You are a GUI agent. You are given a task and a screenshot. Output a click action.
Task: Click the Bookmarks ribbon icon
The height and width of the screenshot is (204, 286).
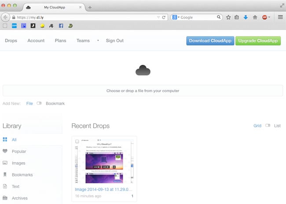pyautogui.click(x=5, y=174)
